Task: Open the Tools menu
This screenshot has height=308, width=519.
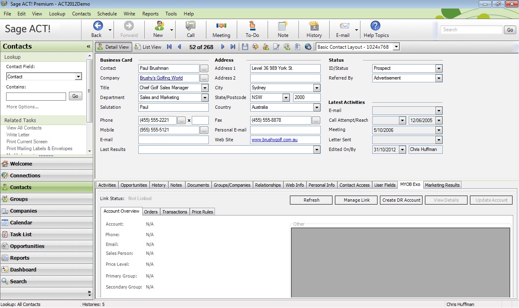Action: tap(171, 14)
